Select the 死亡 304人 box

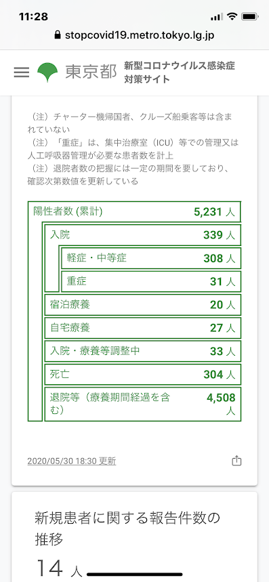pyautogui.click(x=143, y=375)
